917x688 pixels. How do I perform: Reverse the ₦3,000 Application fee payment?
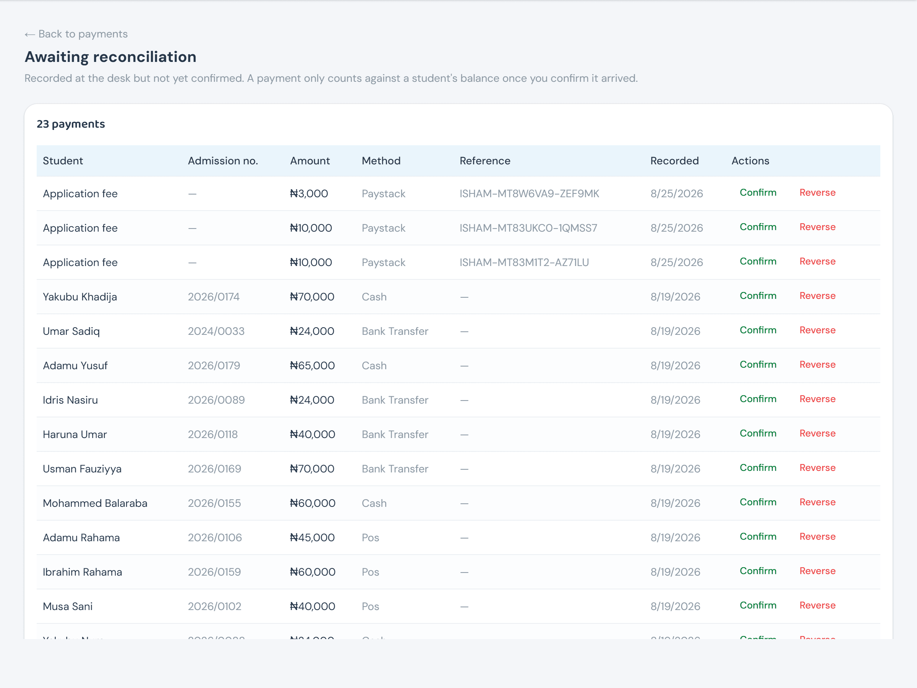pyautogui.click(x=818, y=192)
